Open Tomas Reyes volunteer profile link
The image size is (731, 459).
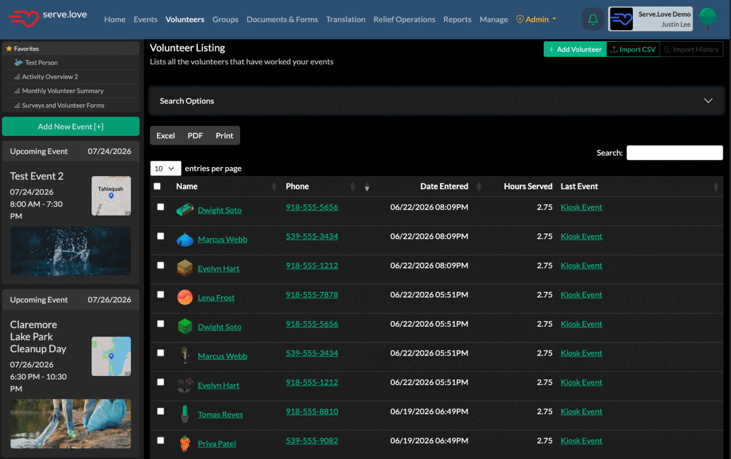pos(220,415)
